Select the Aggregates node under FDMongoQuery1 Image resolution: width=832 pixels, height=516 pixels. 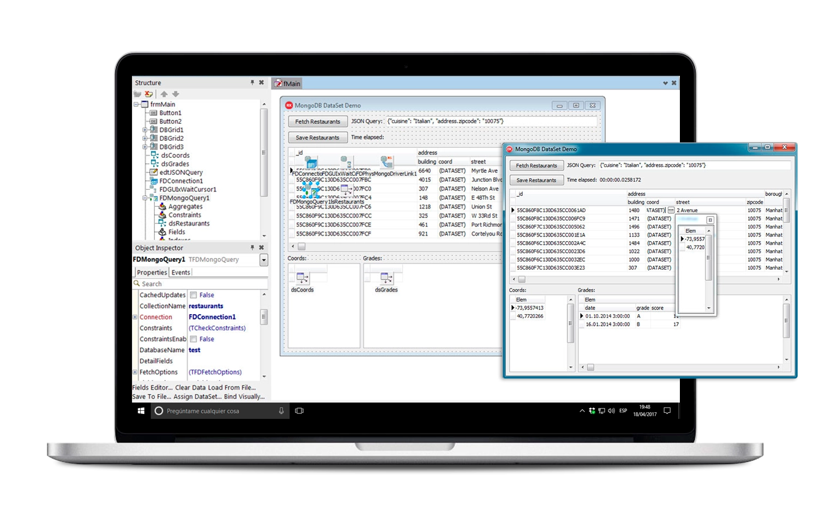pyautogui.click(x=185, y=207)
